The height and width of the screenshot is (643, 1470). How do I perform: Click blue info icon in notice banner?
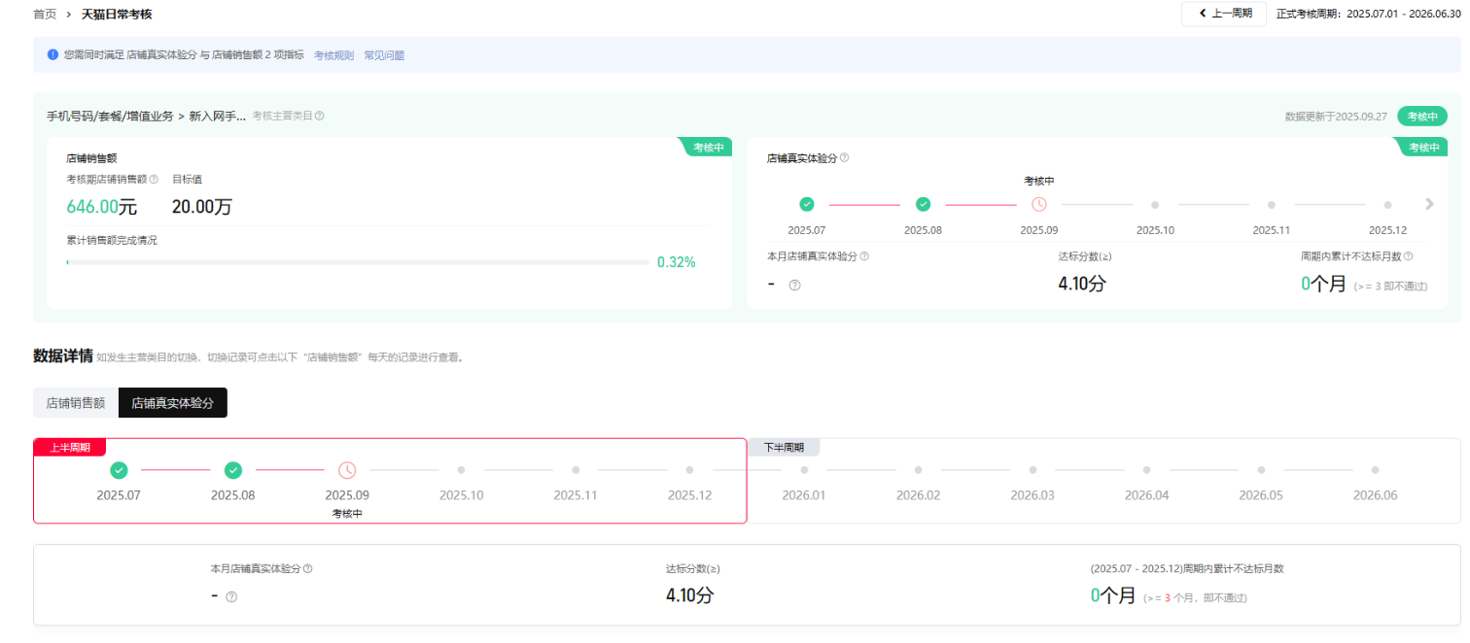tap(52, 54)
